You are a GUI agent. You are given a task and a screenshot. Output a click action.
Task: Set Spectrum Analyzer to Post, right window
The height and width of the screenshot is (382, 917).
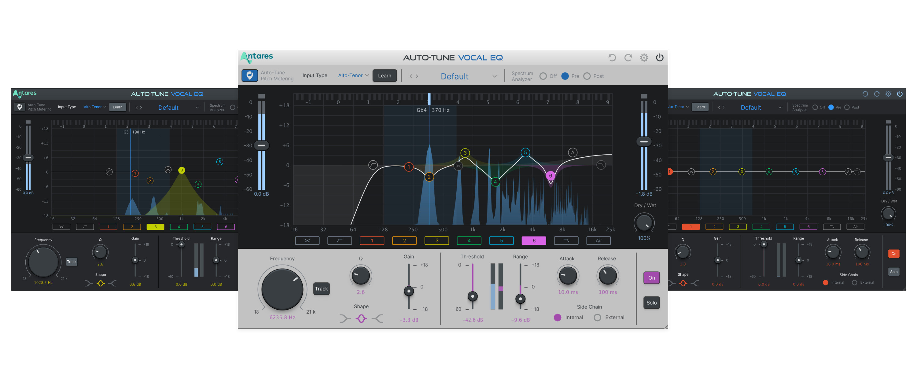click(x=847, y=107)
